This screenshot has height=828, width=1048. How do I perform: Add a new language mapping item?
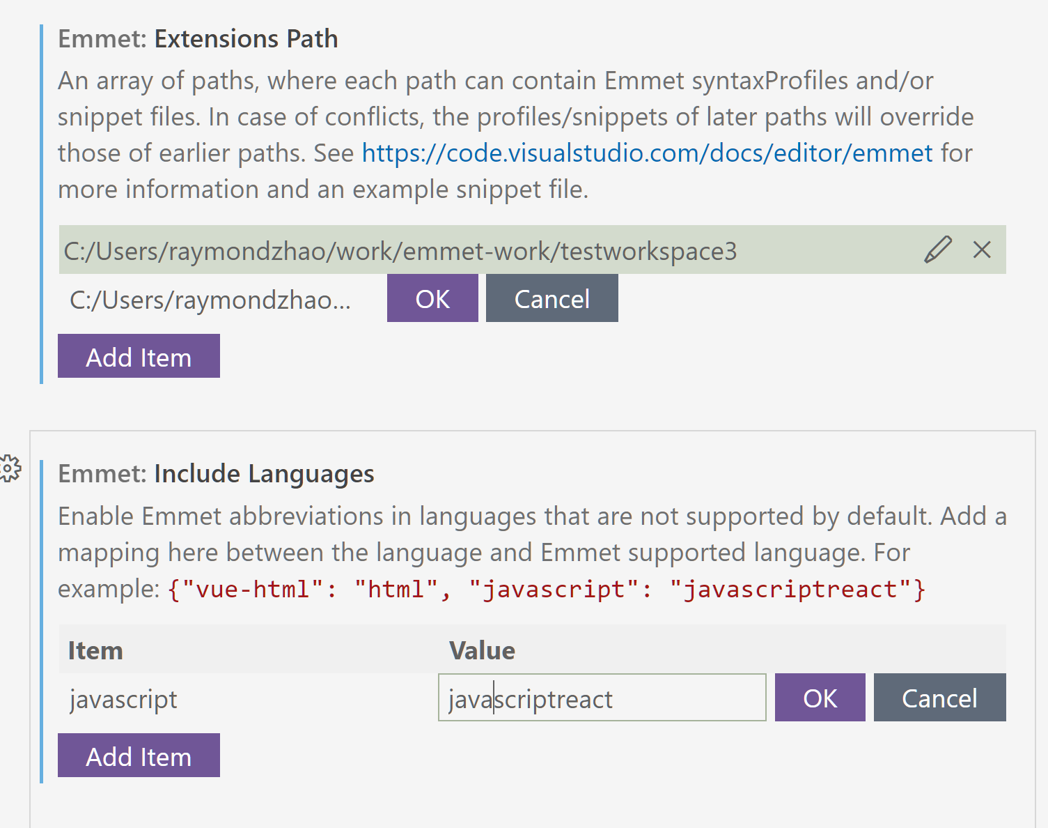(138, 756)
